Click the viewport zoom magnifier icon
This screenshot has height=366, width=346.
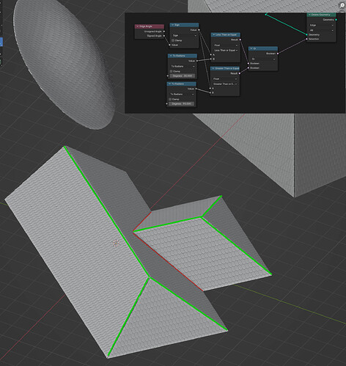(342, 6)
